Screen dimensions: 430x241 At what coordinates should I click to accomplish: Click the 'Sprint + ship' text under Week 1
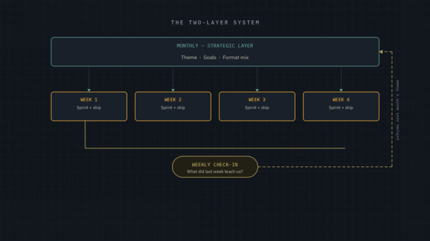89,108
